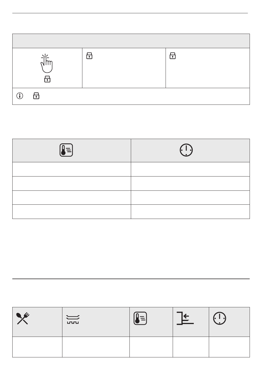The height and width of the screenshot is (376, 260).
Task: Open the circled information icon
Action: (x=20, y=96)
